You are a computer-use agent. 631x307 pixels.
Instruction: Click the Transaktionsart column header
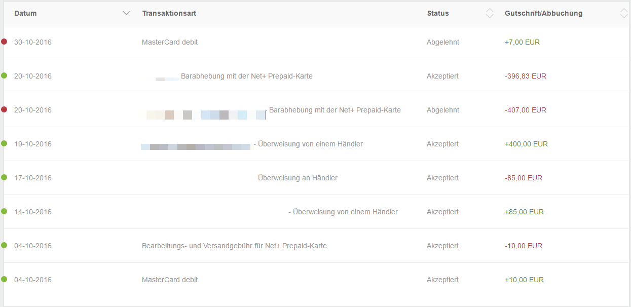(169, 14)
